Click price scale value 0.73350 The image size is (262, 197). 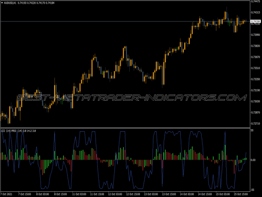(255, 79)
